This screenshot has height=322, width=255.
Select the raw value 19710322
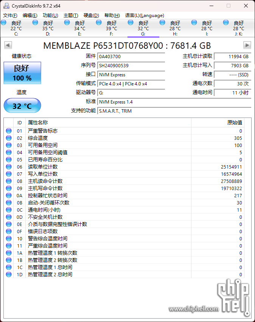tap(231, 189)
